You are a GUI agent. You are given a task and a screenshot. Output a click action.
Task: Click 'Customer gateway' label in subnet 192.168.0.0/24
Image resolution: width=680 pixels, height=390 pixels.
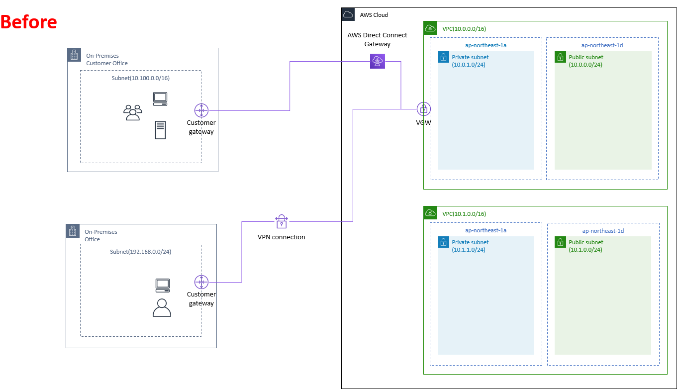coord(201,299)
